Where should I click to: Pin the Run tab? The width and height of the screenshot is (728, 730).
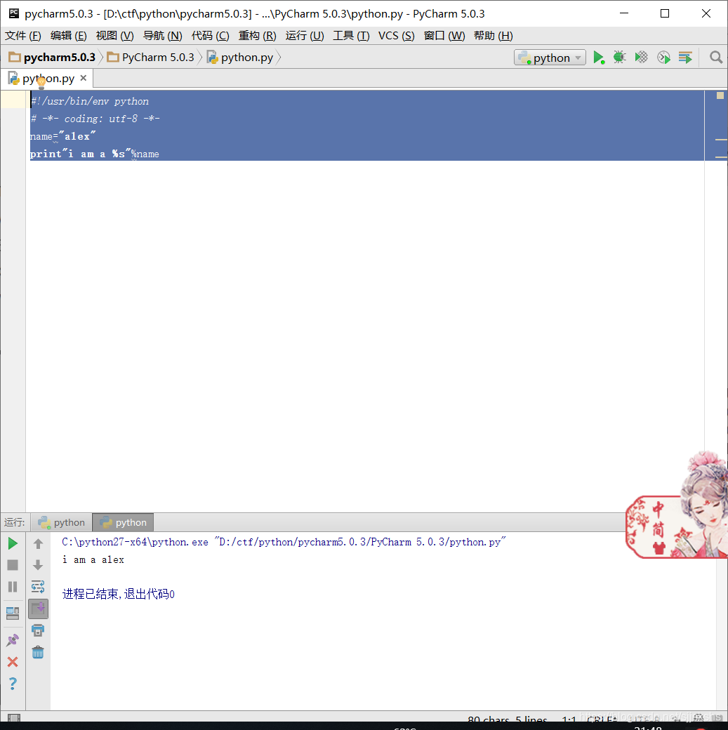pyautogui.click(x=13, y=640)
